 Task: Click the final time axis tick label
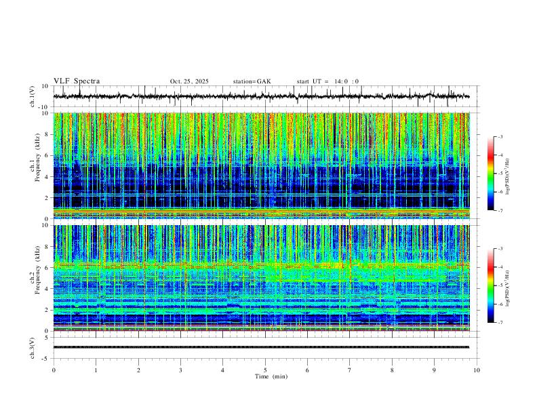point(477,370)
